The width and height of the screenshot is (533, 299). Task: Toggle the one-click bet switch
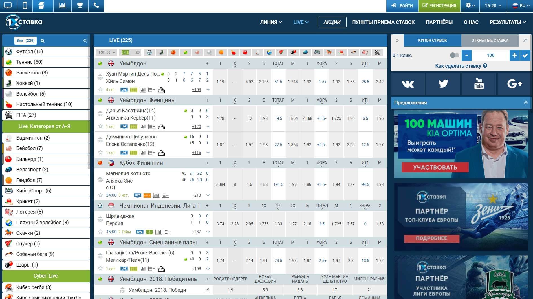454,55
